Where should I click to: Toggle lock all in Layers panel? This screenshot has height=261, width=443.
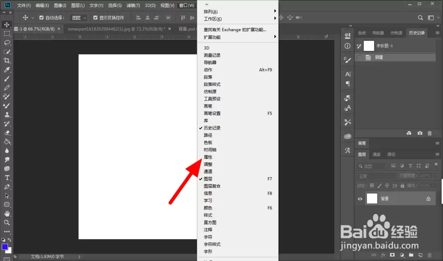pyautogui.click(x=402, y=185)
